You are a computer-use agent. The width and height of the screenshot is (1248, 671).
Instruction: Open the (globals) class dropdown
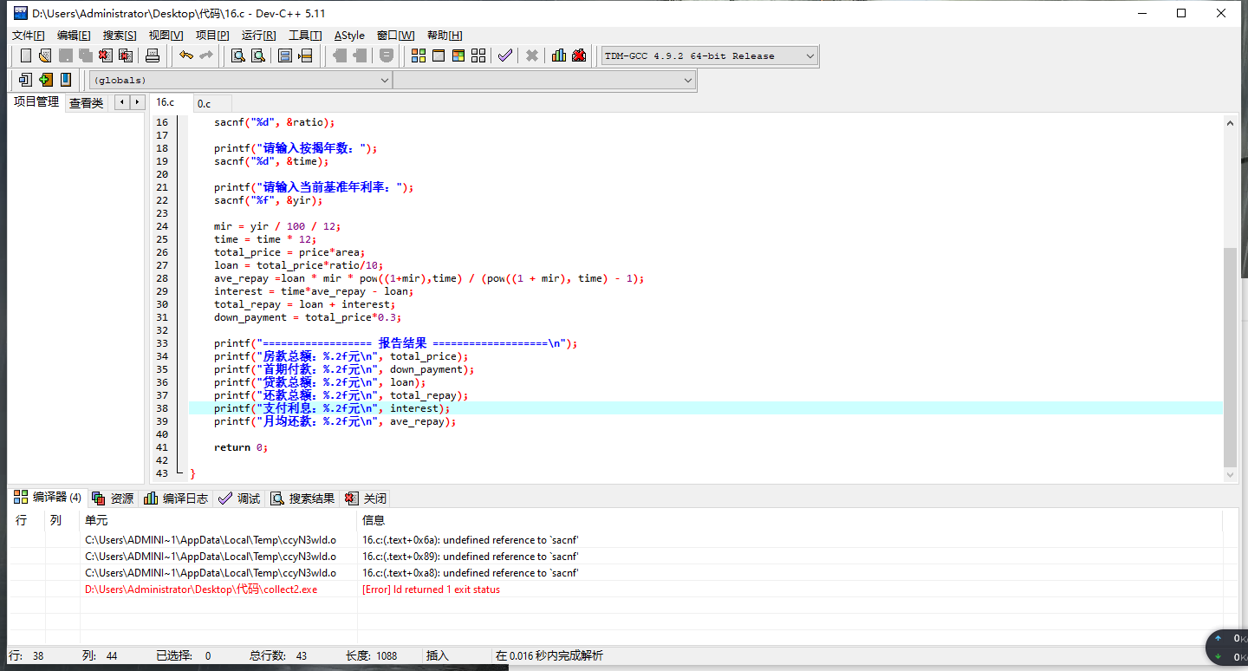coord(240,80)
